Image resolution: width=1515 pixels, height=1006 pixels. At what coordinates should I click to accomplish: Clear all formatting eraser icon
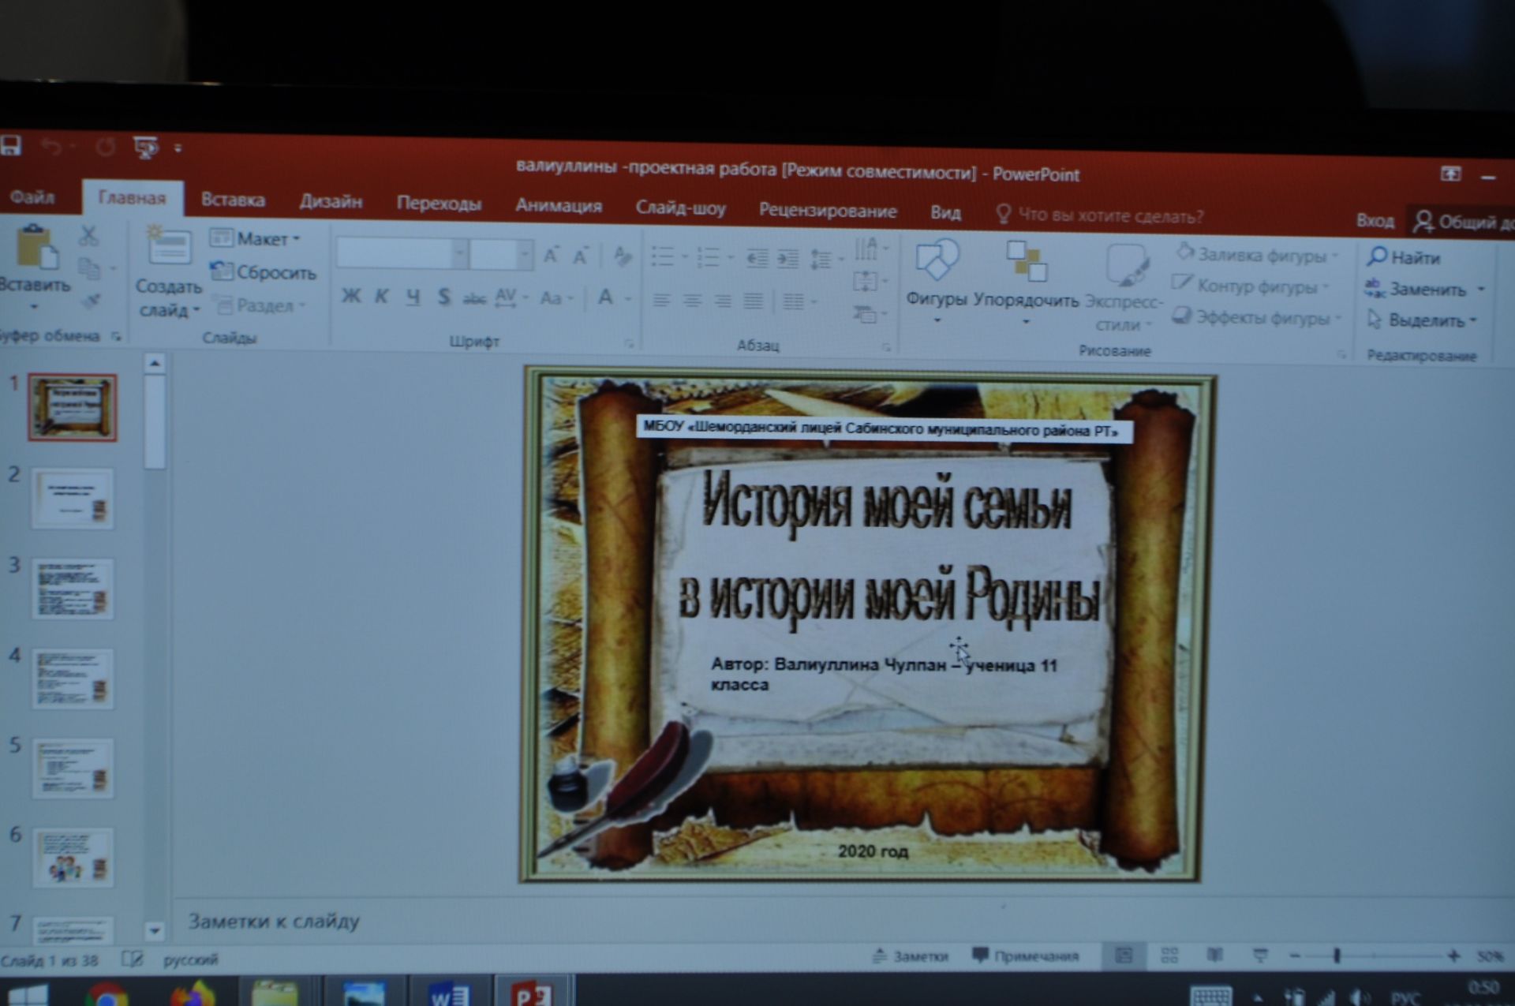click(623, 256)
